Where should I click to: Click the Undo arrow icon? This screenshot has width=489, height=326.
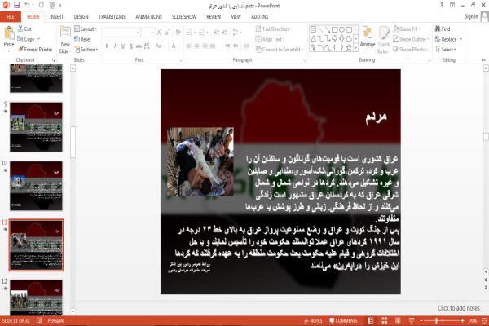(28, 5)
